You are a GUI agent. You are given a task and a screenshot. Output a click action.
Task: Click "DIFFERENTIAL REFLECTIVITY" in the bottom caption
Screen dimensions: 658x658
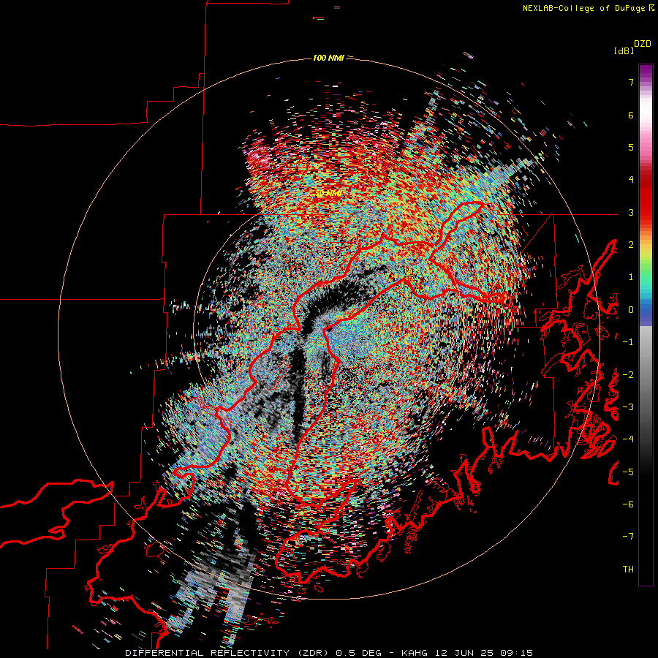(208, 653)
